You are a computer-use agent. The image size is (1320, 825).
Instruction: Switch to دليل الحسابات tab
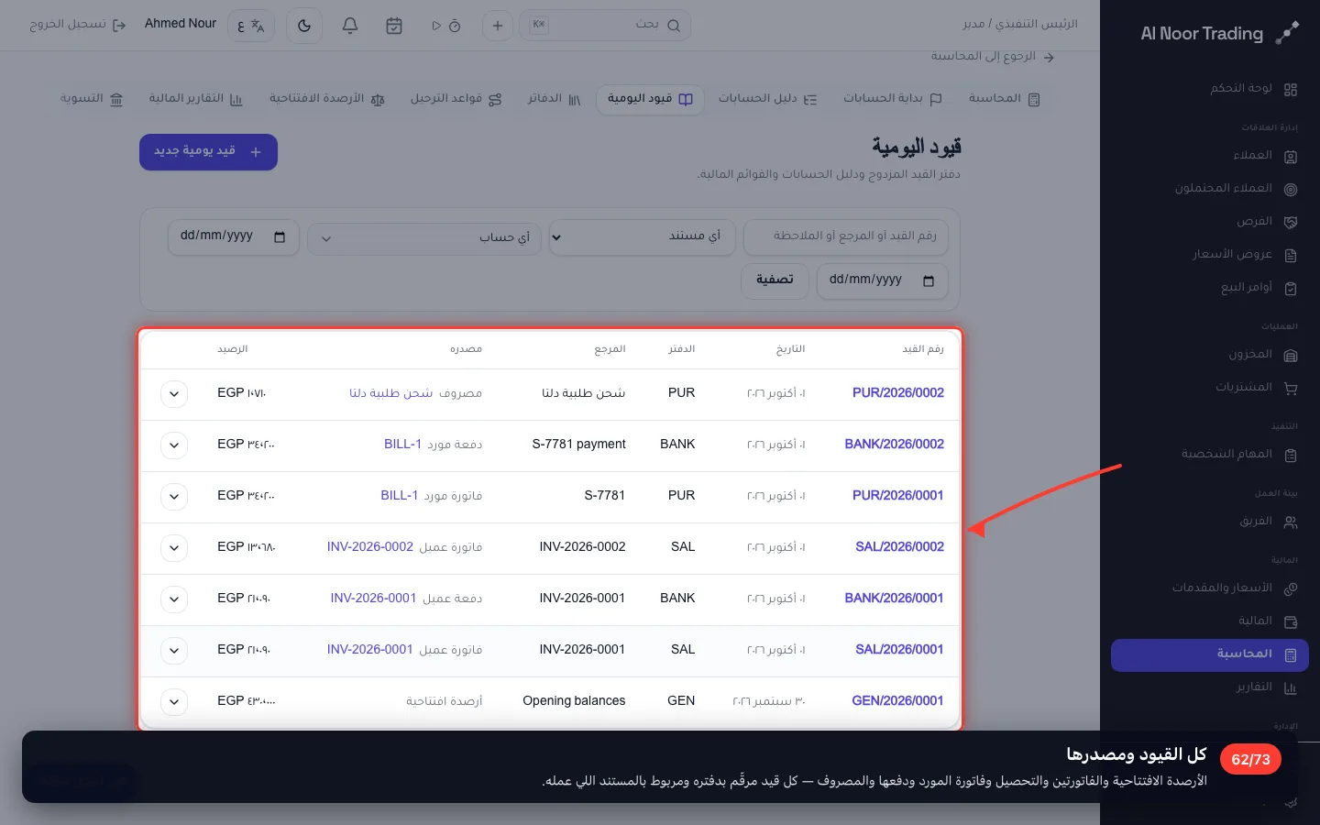767,99
